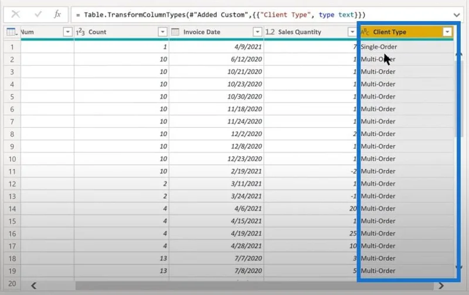Click the 11/18/2020 invoice date cell
The image size is (469, 295).
216,109
